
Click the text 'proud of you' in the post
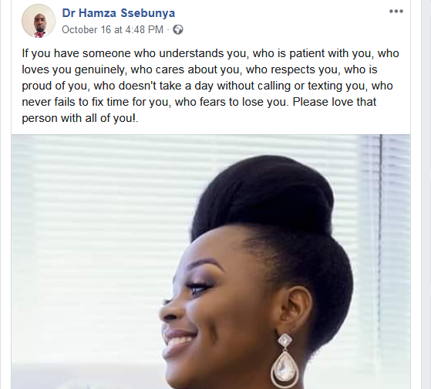[x=55, y=86]
